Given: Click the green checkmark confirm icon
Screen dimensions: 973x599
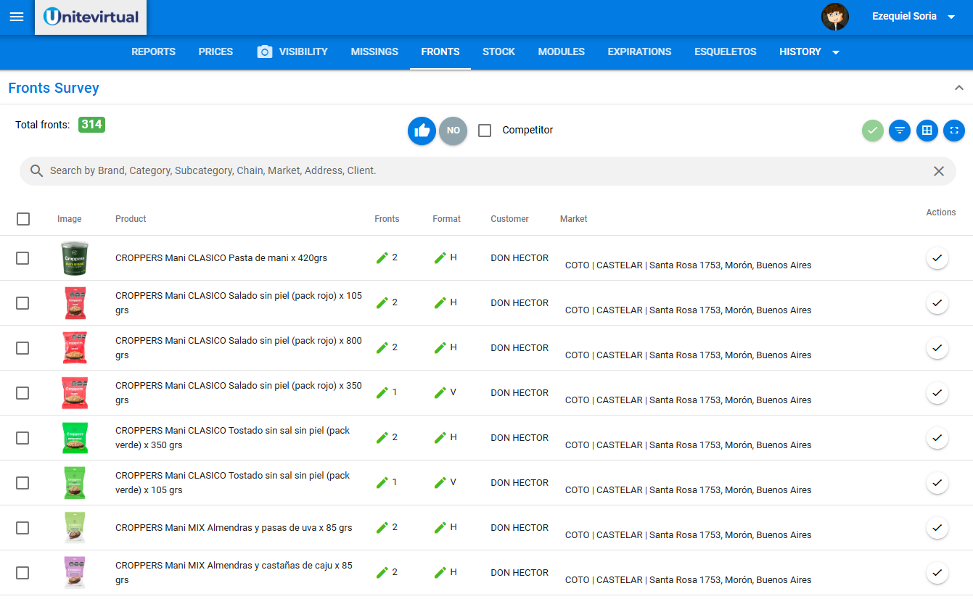Looking at the screenshot, I should pos(872,131).
